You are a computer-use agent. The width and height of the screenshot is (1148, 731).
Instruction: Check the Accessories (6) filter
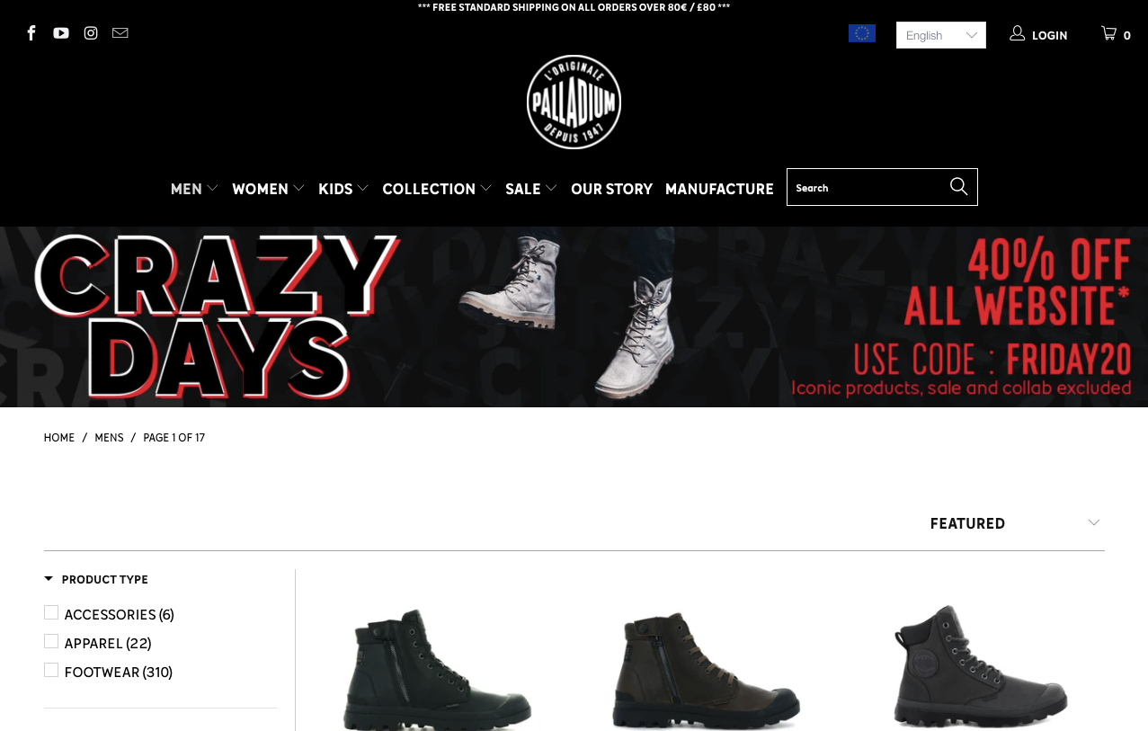click(51, 612)
